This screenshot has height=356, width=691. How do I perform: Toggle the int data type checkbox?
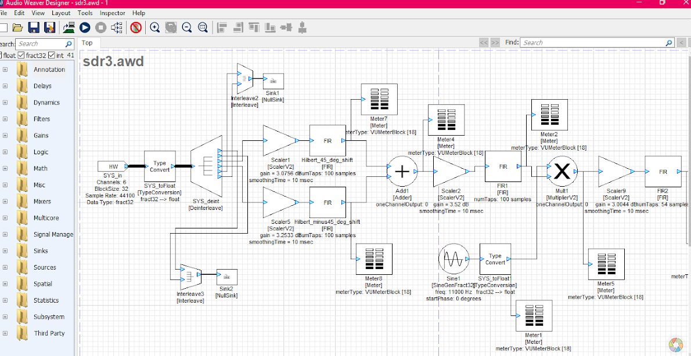(x=52, y=55)
